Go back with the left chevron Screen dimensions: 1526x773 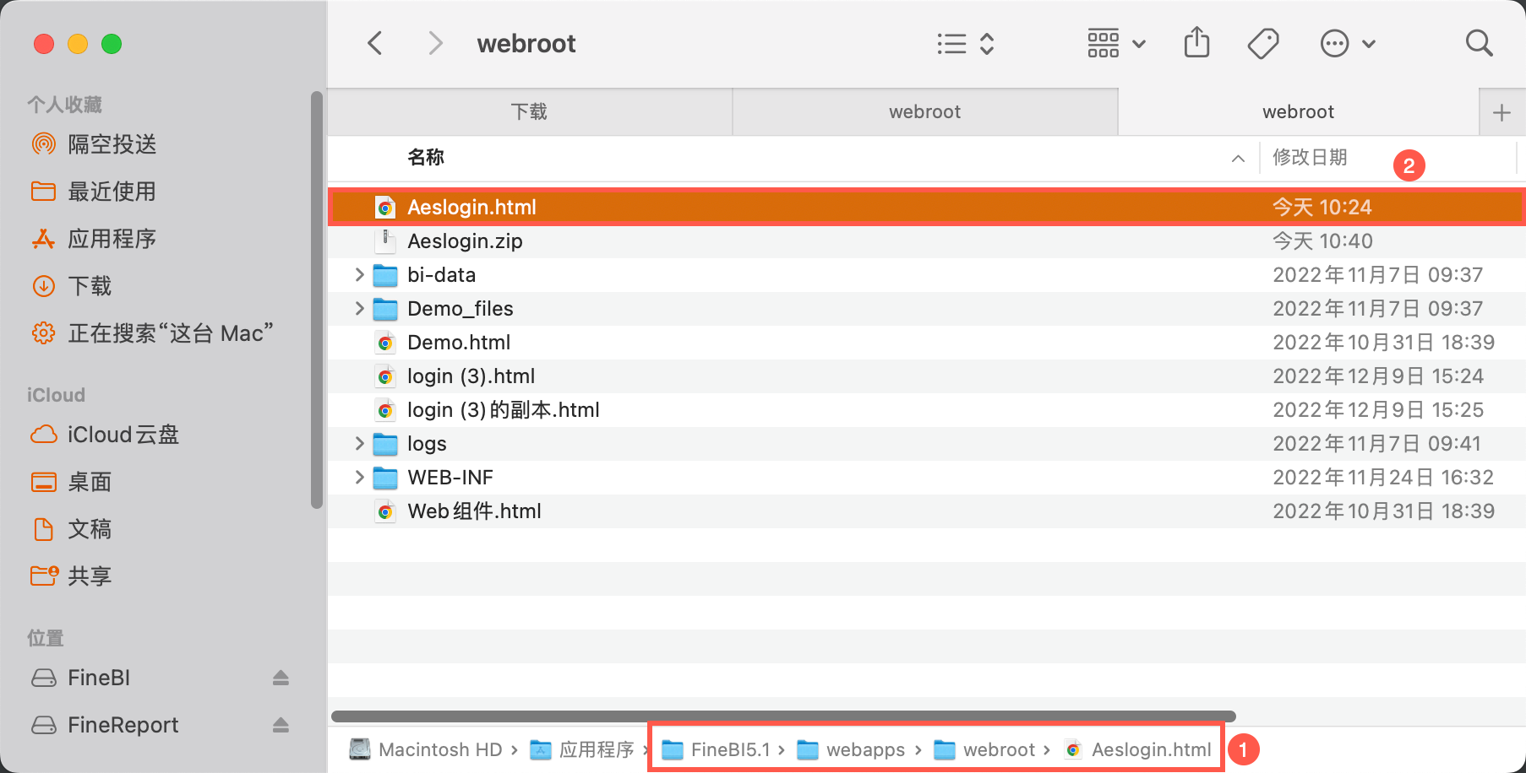375,43
